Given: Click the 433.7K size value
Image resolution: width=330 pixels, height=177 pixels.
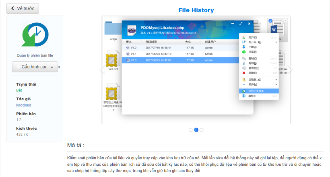Looking at the screenshot, I should [x=22, y=134].
